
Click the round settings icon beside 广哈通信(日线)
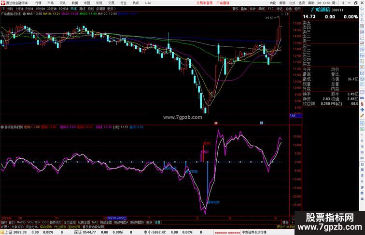click(24, 14)
